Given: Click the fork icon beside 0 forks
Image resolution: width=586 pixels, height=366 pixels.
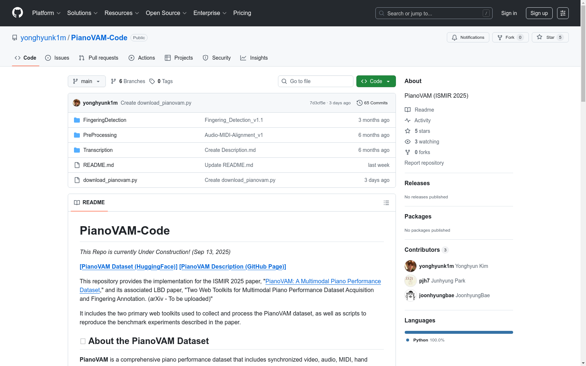Looking at the screenshot, I should (x=408, y=152).
